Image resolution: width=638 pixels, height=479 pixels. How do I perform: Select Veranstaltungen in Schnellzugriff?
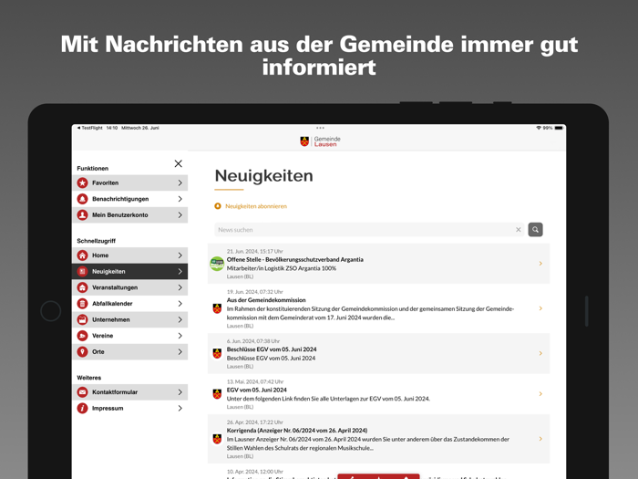tap(129, 287)
